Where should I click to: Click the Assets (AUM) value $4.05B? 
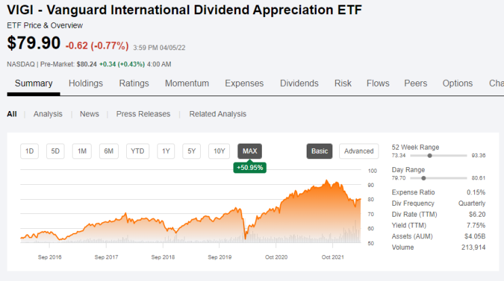click(x=475, y=236)
